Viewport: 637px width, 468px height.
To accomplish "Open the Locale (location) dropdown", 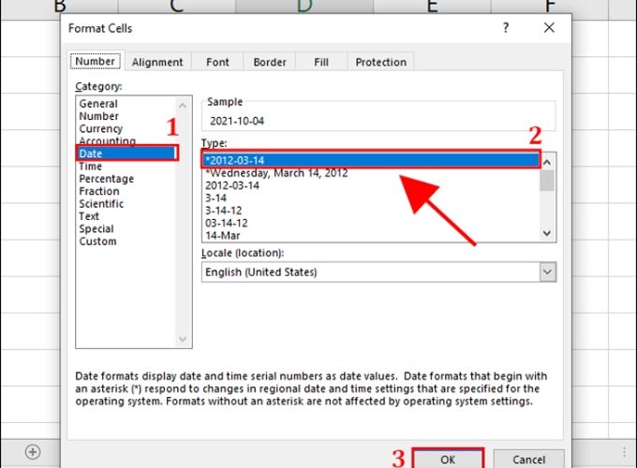I will click(x=547, y=272).
